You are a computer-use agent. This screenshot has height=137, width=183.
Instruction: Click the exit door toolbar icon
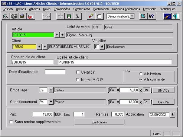176,16
